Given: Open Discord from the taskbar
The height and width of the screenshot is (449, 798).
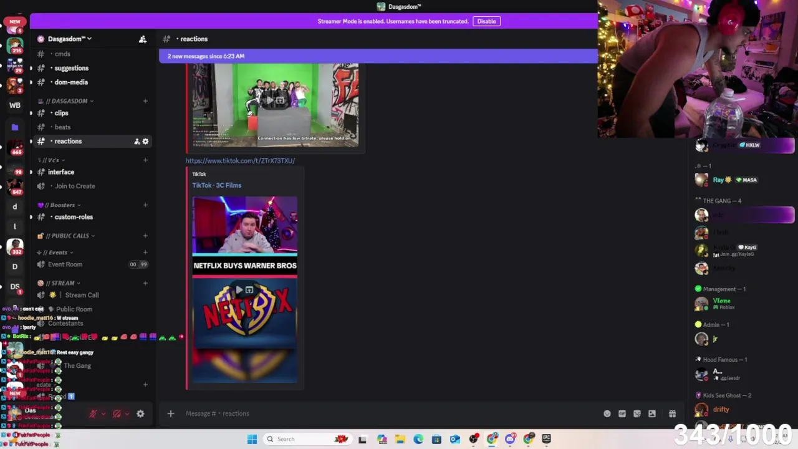Looking at the screenshot, I should (510, 439).
